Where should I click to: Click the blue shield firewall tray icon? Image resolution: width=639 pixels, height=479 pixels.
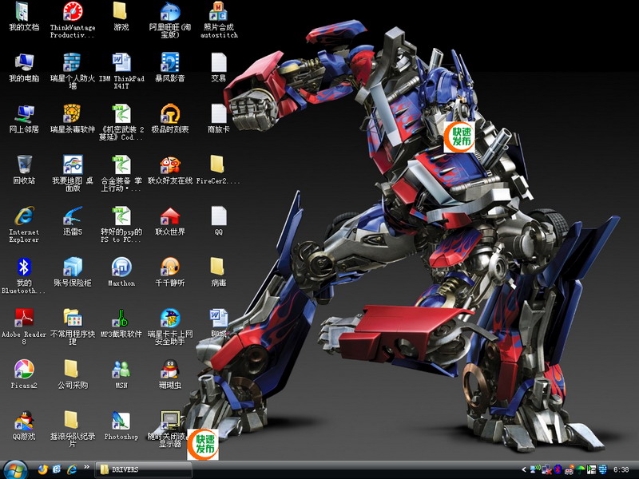(603, 469)
